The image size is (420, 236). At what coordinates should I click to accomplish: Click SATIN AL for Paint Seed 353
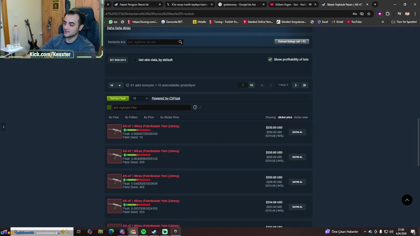click(297, 207)
